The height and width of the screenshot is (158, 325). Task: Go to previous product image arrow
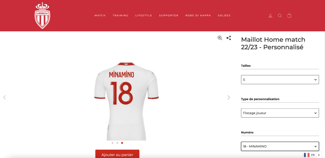4,98
